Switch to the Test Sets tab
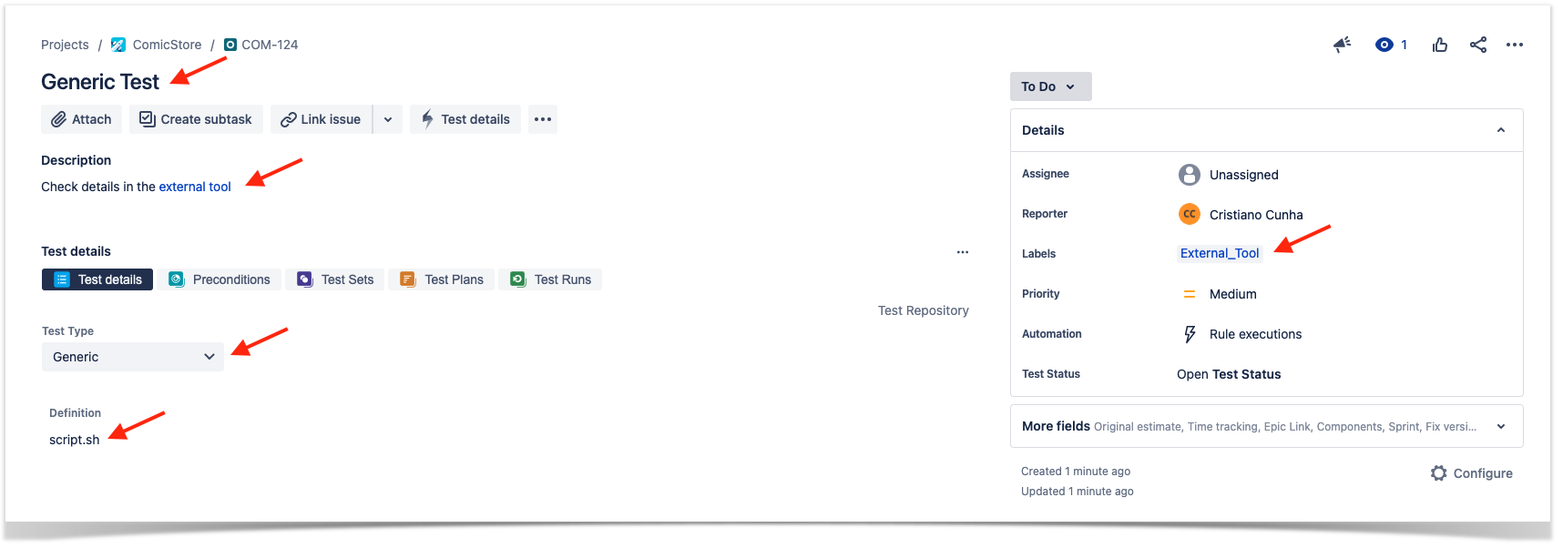The image size is (1563, 548). coord(335,279)
